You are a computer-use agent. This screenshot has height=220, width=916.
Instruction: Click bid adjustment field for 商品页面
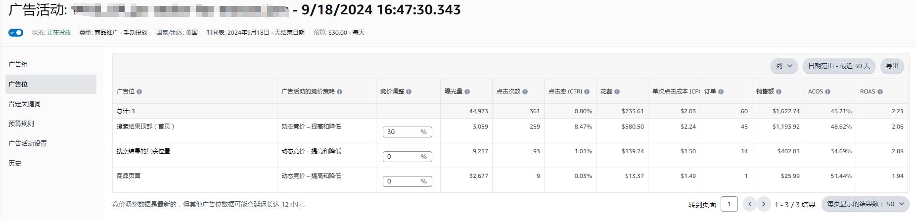408,181
